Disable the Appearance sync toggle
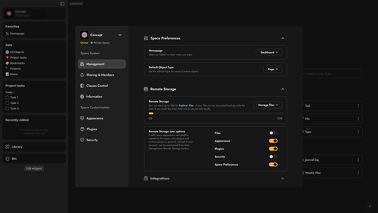The width and height of the screenshot is (378, 213). click(x=273, y=141)
